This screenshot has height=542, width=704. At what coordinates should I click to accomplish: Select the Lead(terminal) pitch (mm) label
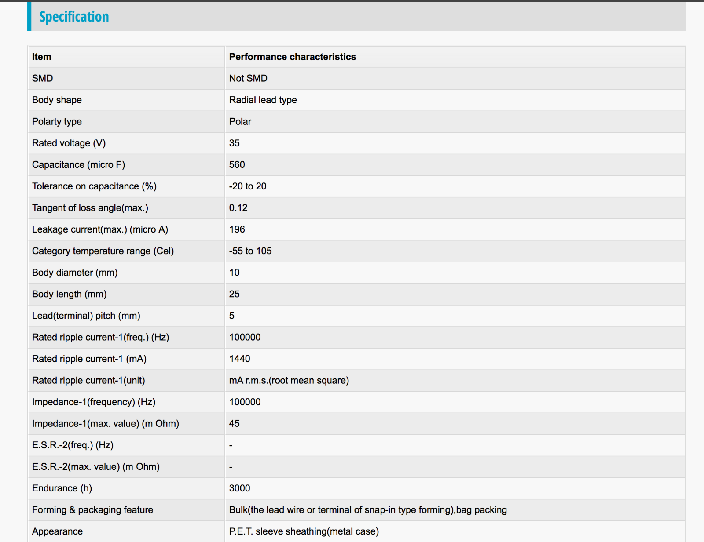coord(86,315)
